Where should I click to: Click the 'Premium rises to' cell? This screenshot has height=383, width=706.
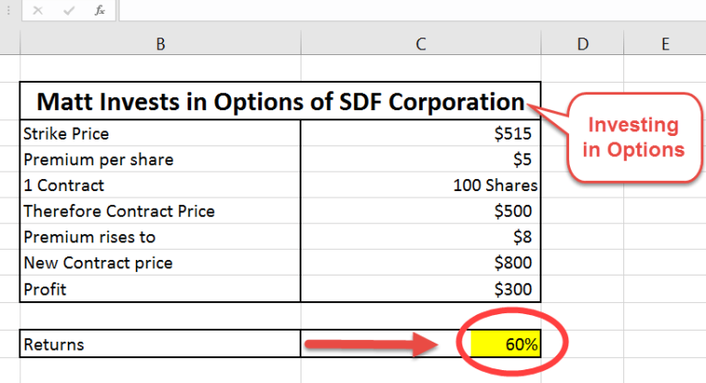point(160,237)
